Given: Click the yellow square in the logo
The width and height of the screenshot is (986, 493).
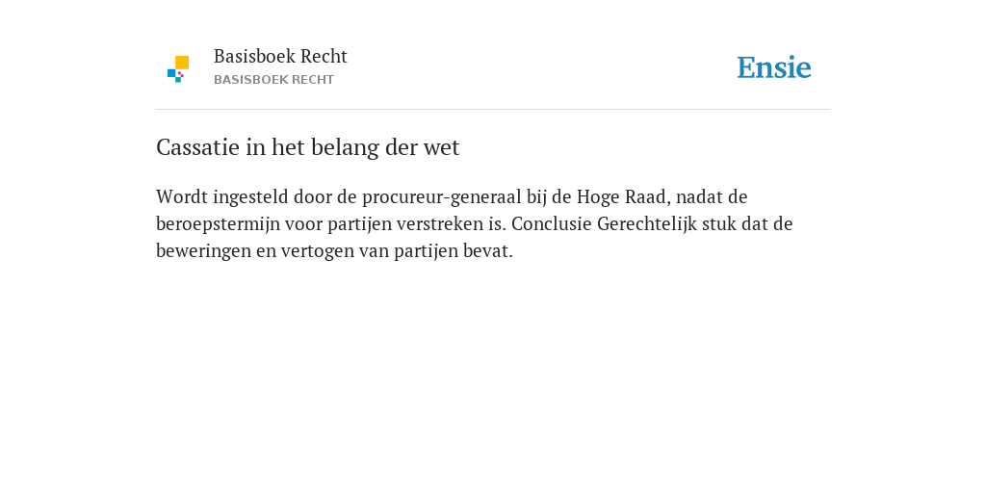Looking at the screenshot, I should 182,63.
